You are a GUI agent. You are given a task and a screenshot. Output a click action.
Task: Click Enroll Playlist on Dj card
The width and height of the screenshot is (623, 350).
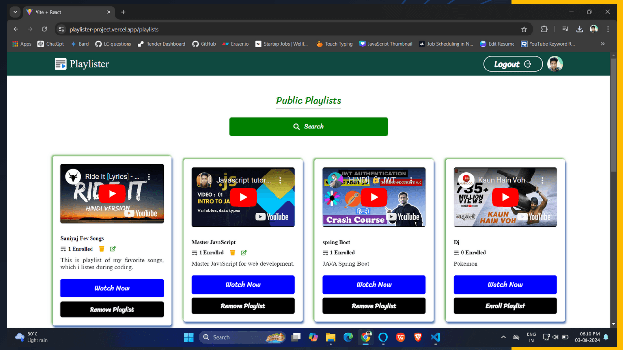(505, 306)
